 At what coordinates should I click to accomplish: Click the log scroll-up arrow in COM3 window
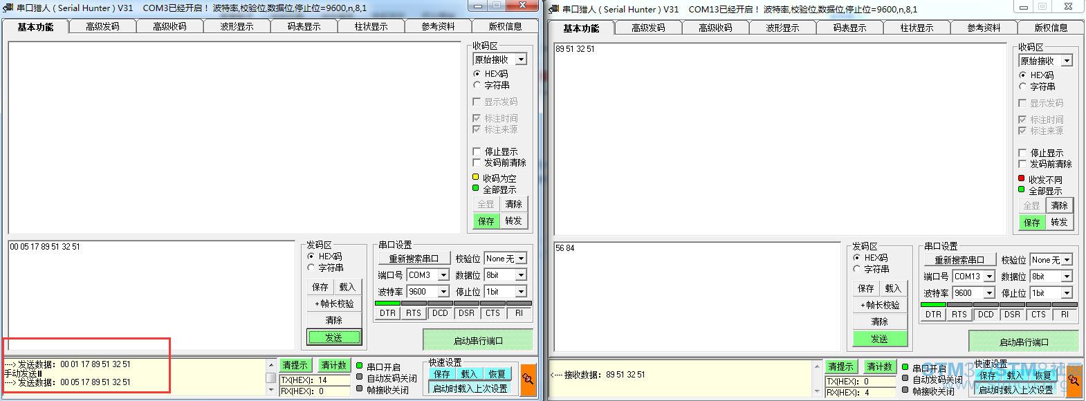click(x=270, y=364)
